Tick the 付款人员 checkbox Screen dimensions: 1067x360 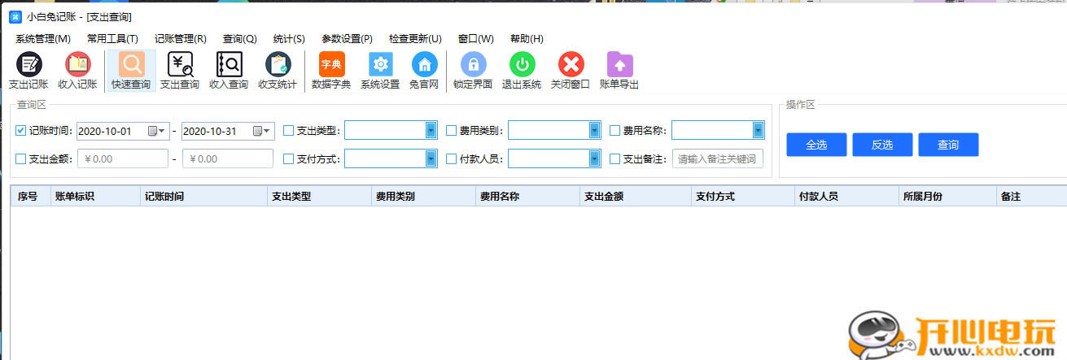[x=452, y=159]
